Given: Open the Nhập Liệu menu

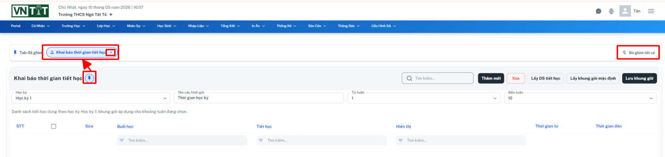Looking at the screenshot, I should (198, 26).
